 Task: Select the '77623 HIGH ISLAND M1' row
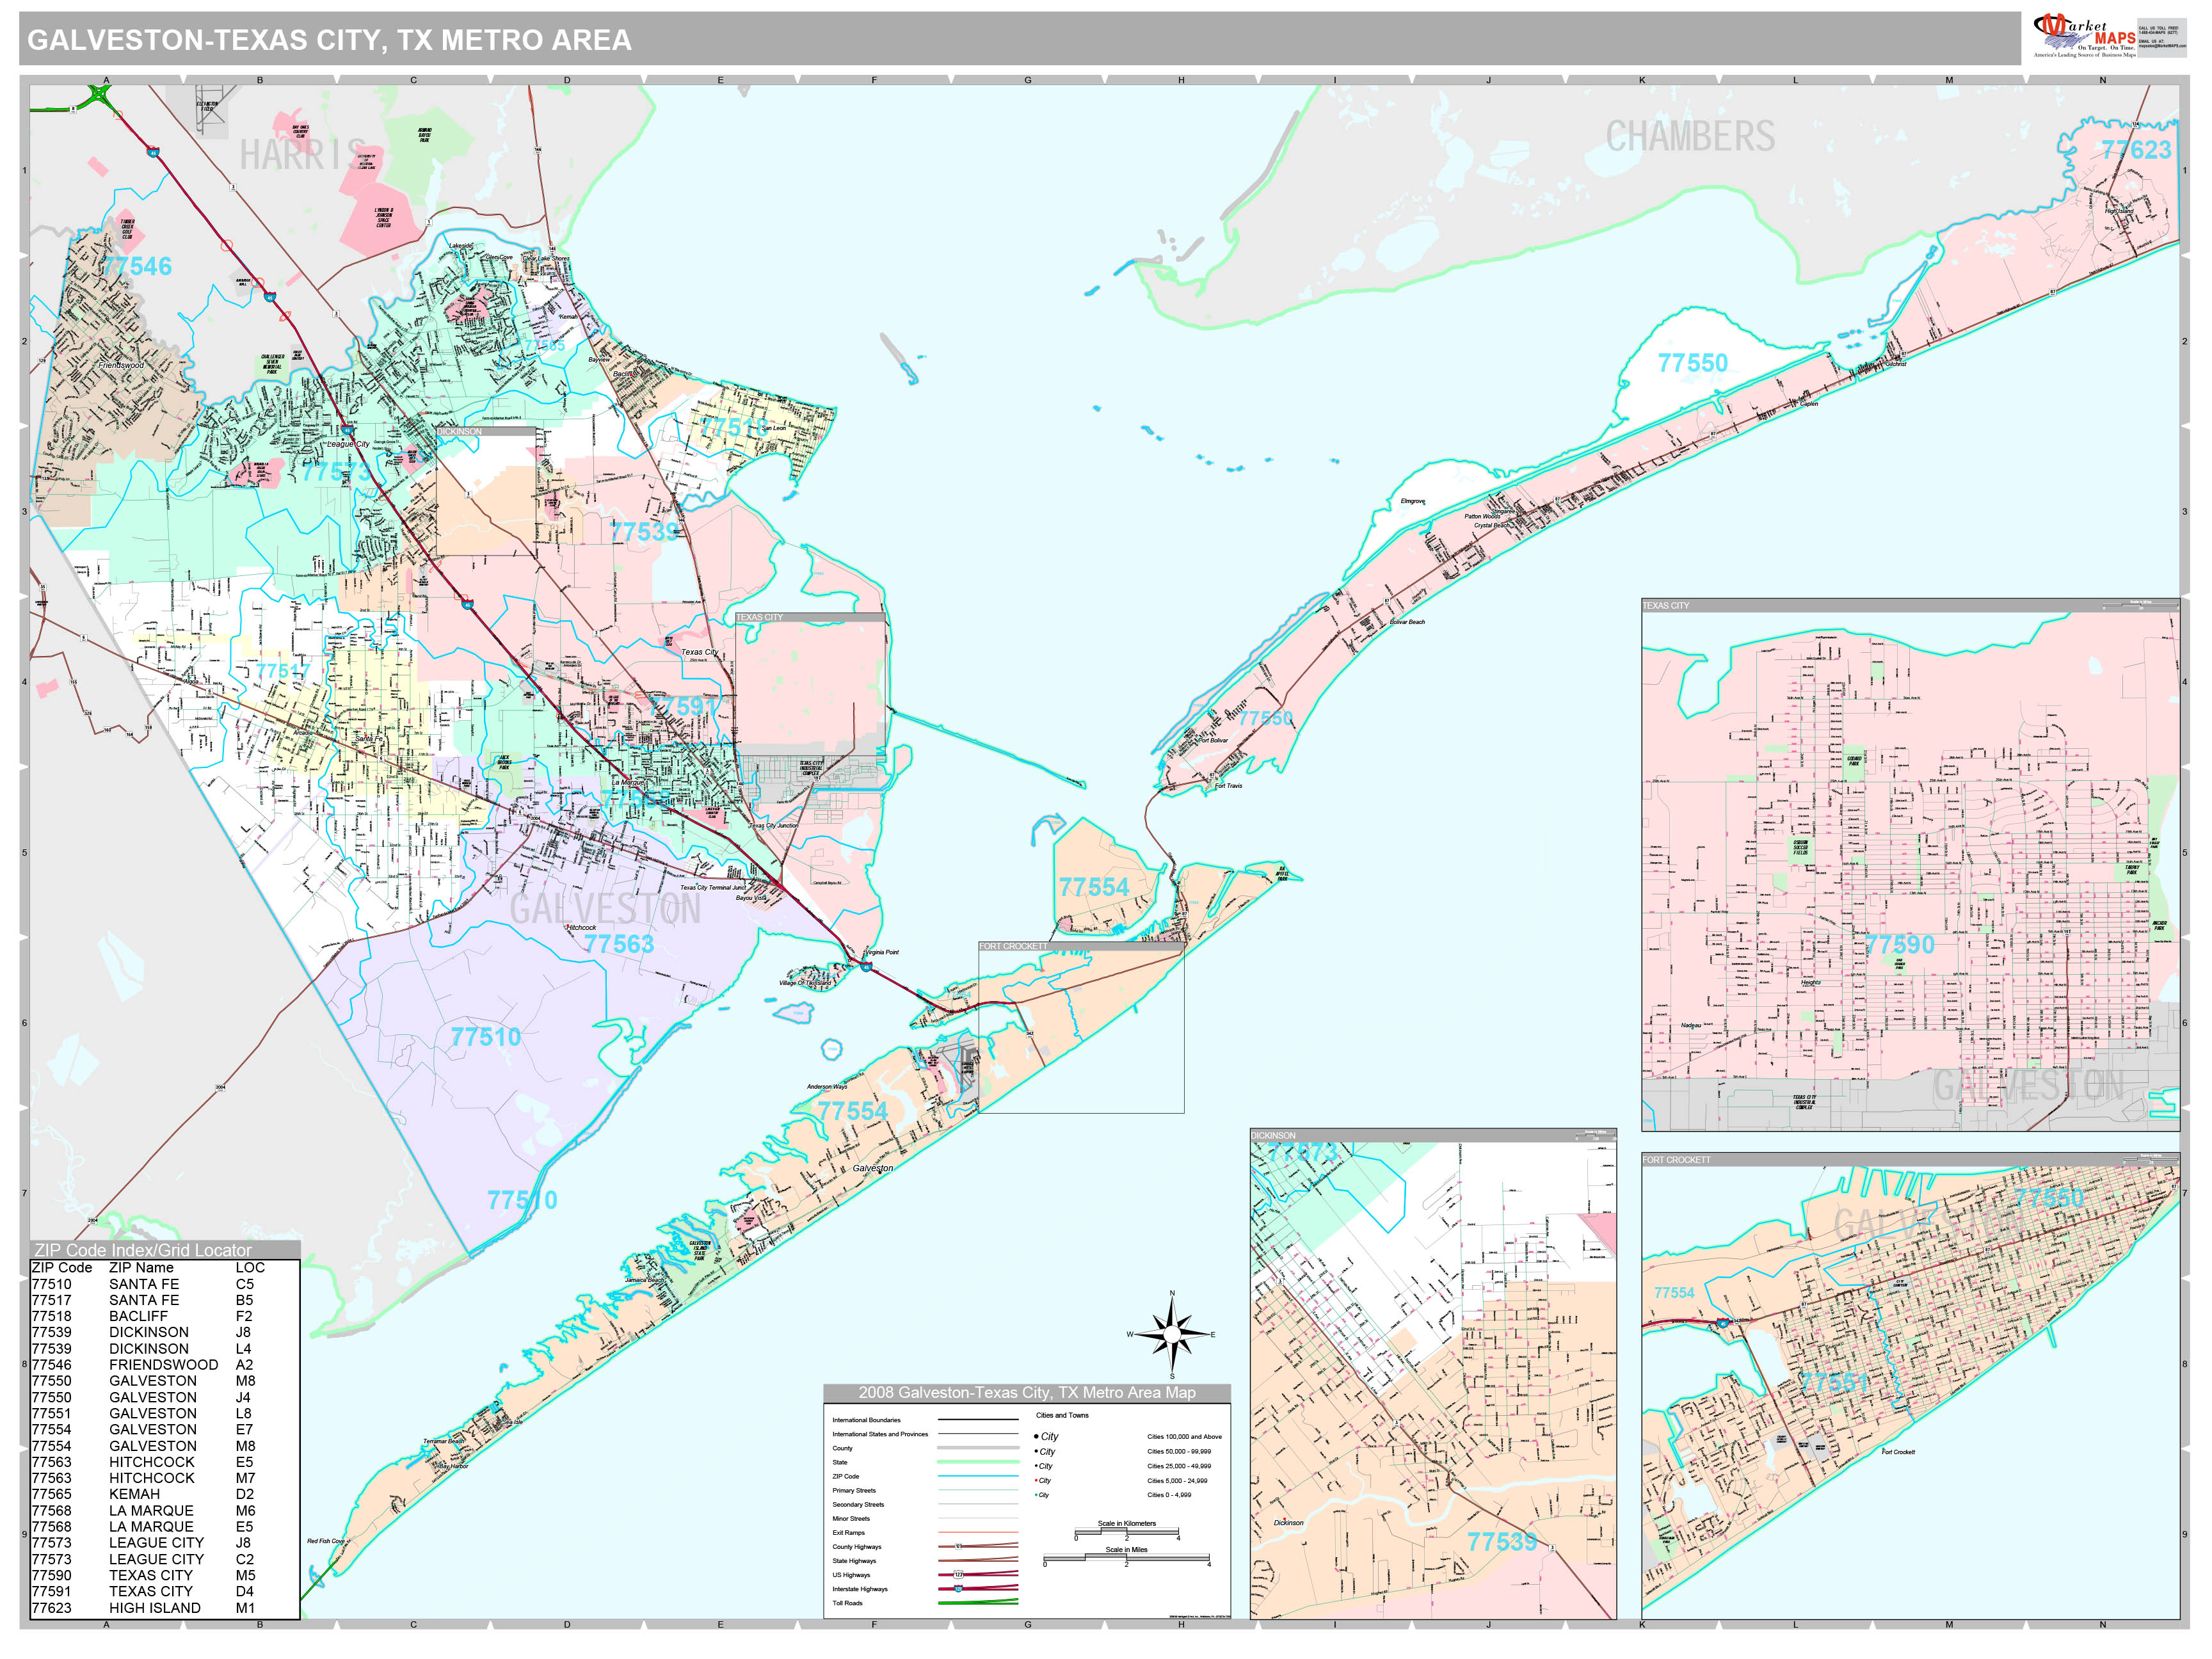click(x=165, y=1608)
